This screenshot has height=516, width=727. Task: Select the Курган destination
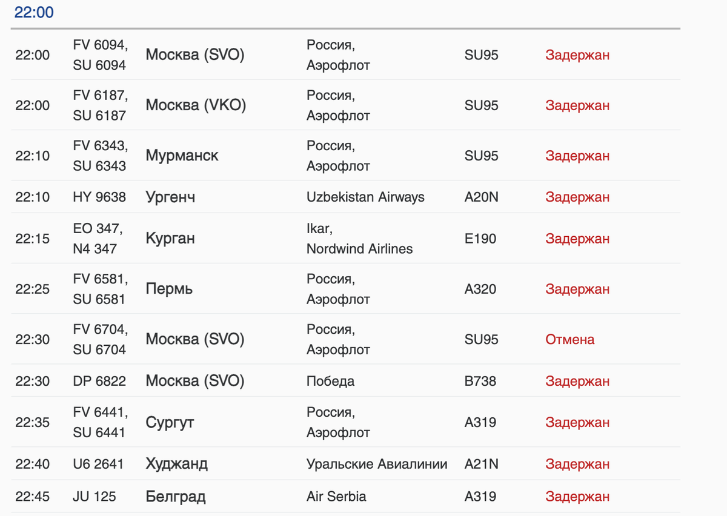[170, 239]
